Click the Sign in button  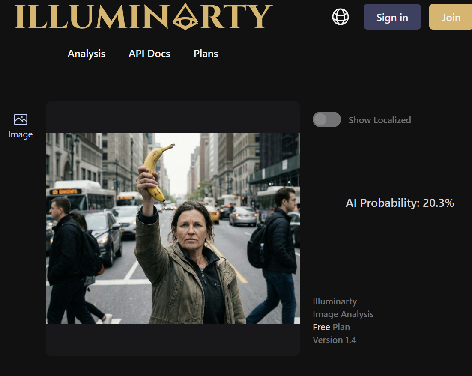(x=392, y=17)
